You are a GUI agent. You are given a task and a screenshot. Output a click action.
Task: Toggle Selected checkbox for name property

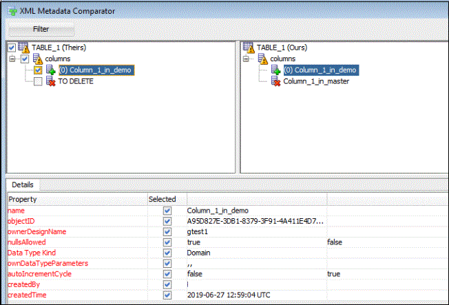(167, 211)
